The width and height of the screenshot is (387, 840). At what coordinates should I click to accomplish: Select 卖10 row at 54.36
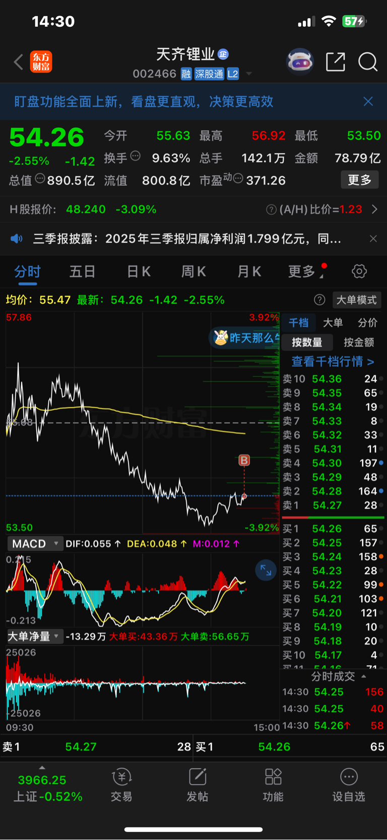coord(333,379)
